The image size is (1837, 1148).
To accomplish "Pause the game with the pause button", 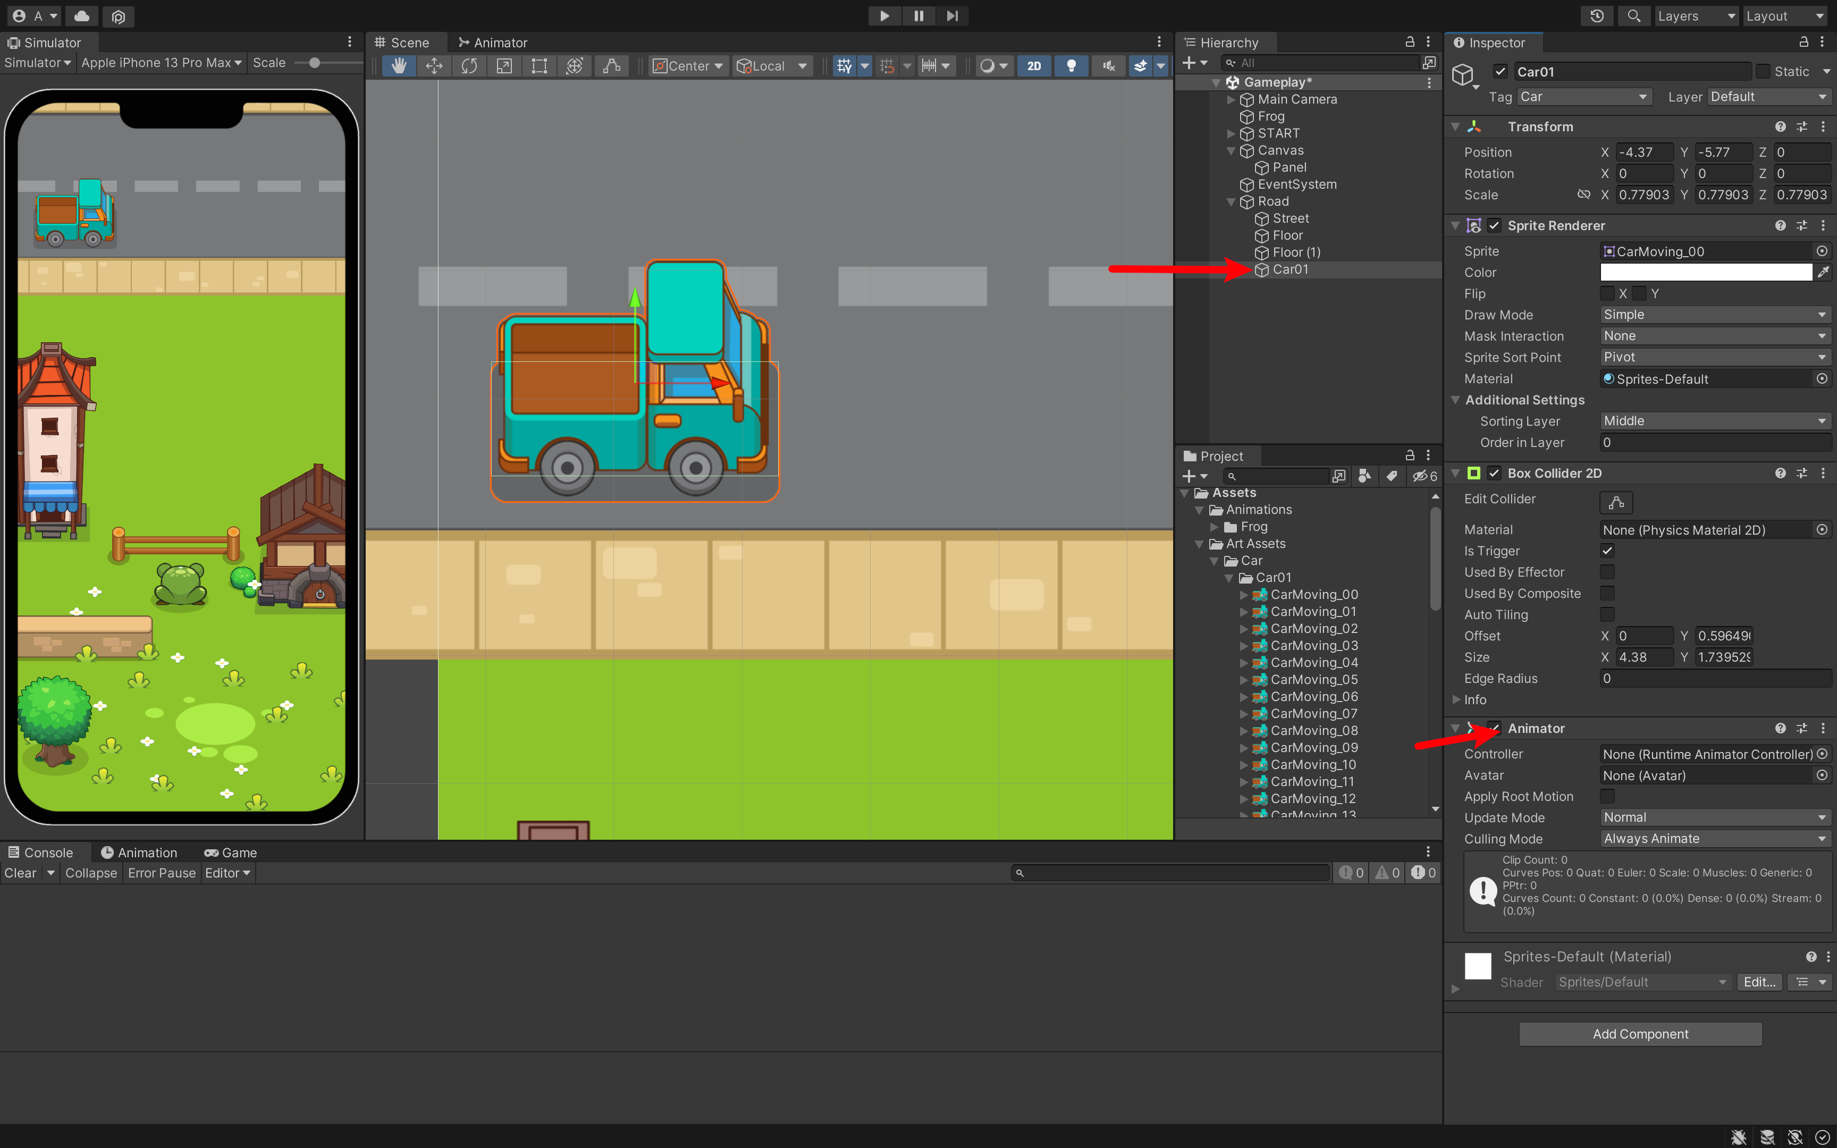I will [918, 16].
